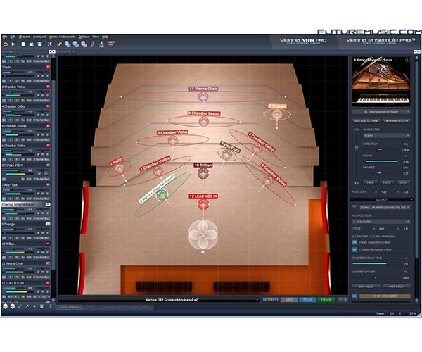Click the DRY DIRECTIVITY button
422x352 pixels.
[x=396, y=121]
